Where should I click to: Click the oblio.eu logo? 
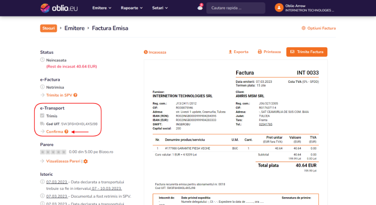[59, 8]
